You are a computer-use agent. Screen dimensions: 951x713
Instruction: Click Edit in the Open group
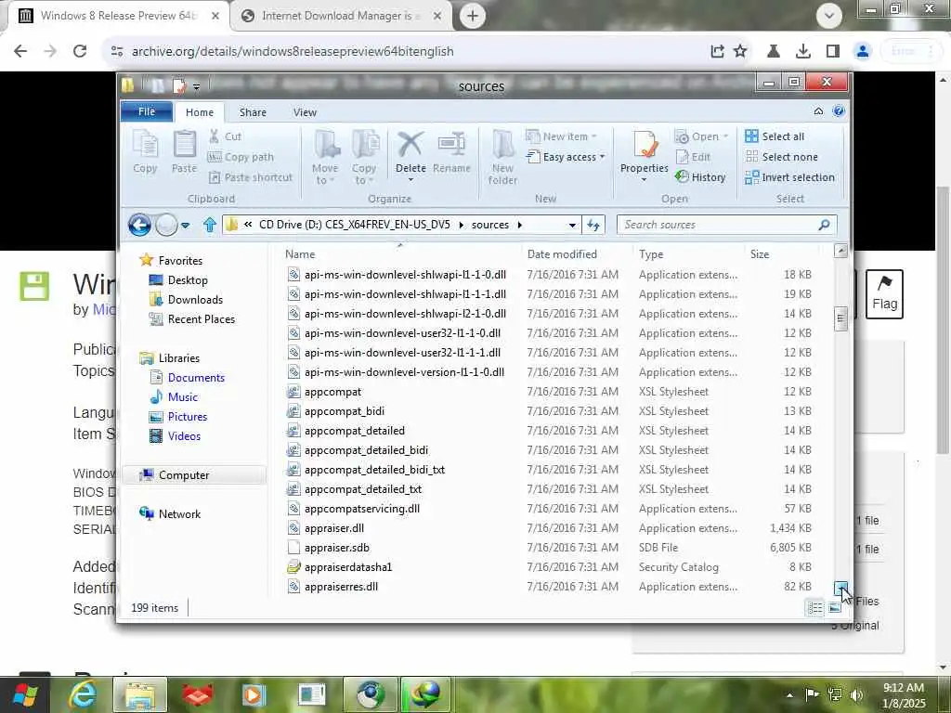tap(693, 157)
